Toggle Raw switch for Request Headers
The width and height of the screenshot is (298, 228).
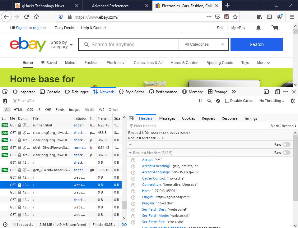[286, 153]
